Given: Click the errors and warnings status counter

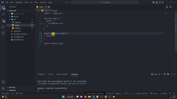Looking at the screenshot, I should (19, 93).
